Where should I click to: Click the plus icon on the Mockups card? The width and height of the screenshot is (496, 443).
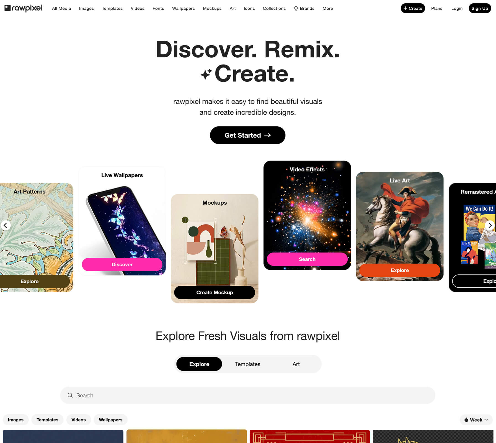coord(185,220)
